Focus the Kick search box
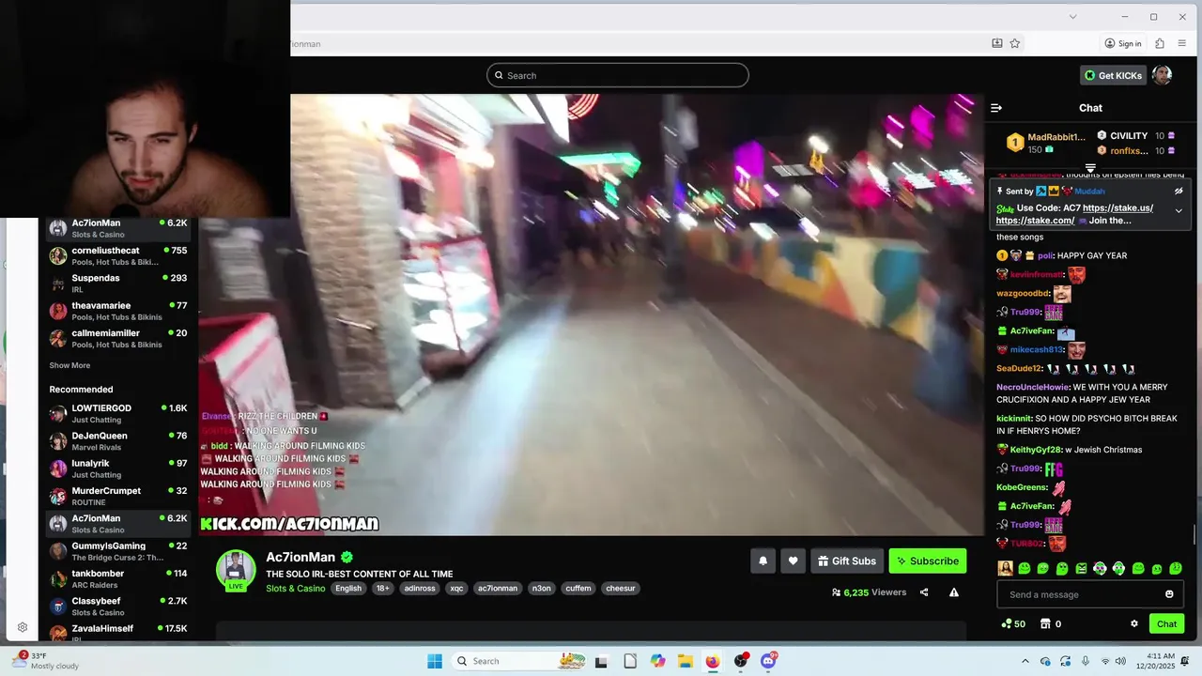This screenshot has height=676, width=1202. pos(618,75)
